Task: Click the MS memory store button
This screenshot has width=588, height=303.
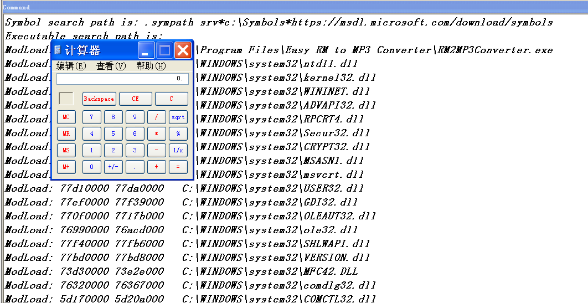Action: pos(66,150)
